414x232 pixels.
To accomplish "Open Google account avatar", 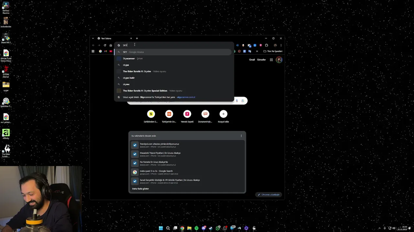I will [x=279, y=60].
